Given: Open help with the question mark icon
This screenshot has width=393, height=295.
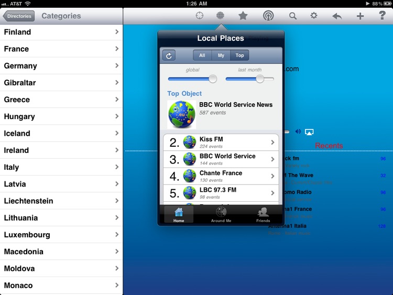Looking at the screenshot, I should click(x=382, y=16).
